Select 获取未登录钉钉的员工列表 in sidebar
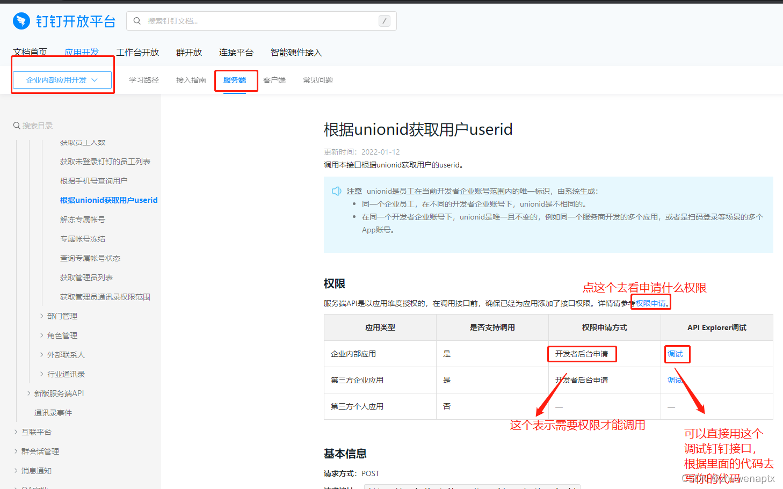The width and height of the screenshot is (783, 489). tap(105, 162)
